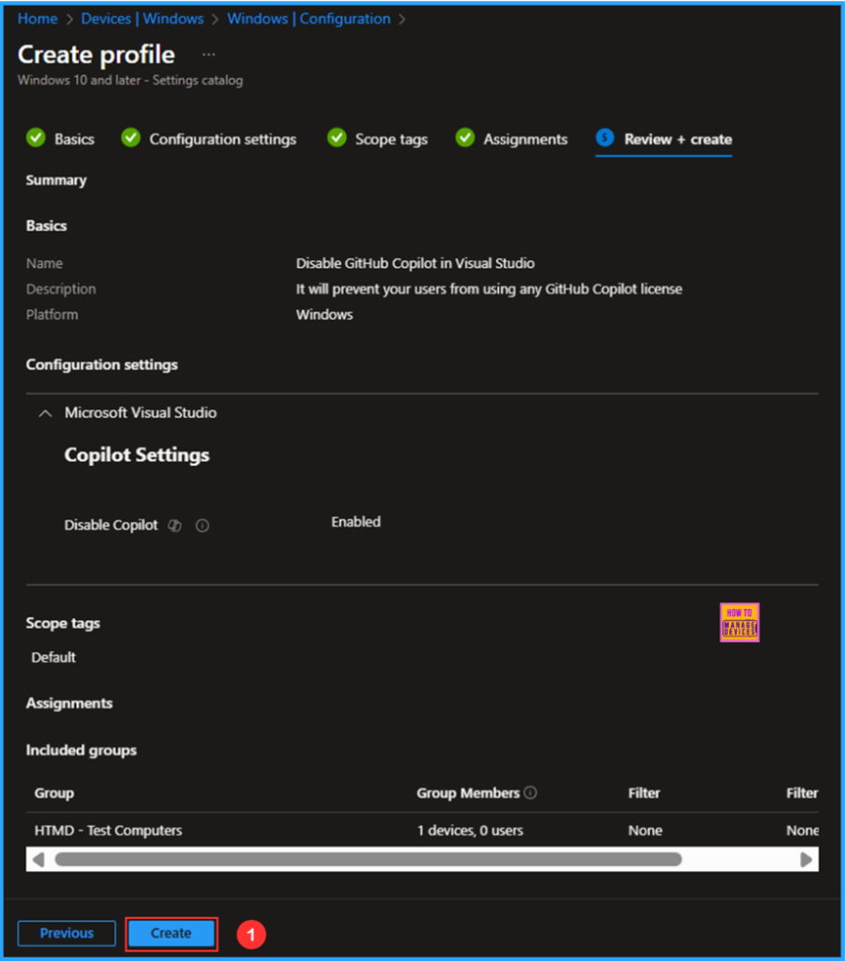Click the Group column header
The image size is (845, 961).
pyautogui.click(x=53, y=793)
